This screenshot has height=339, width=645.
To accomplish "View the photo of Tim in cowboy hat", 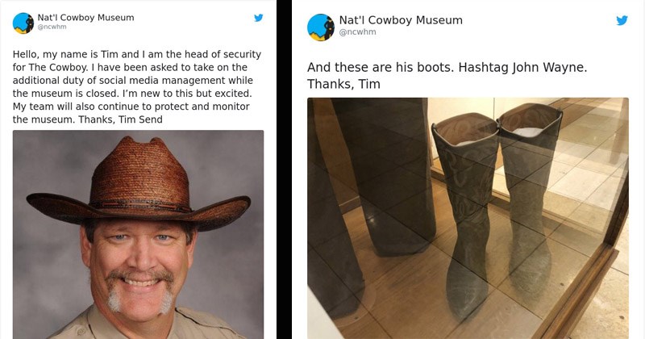I will point(138,234).
